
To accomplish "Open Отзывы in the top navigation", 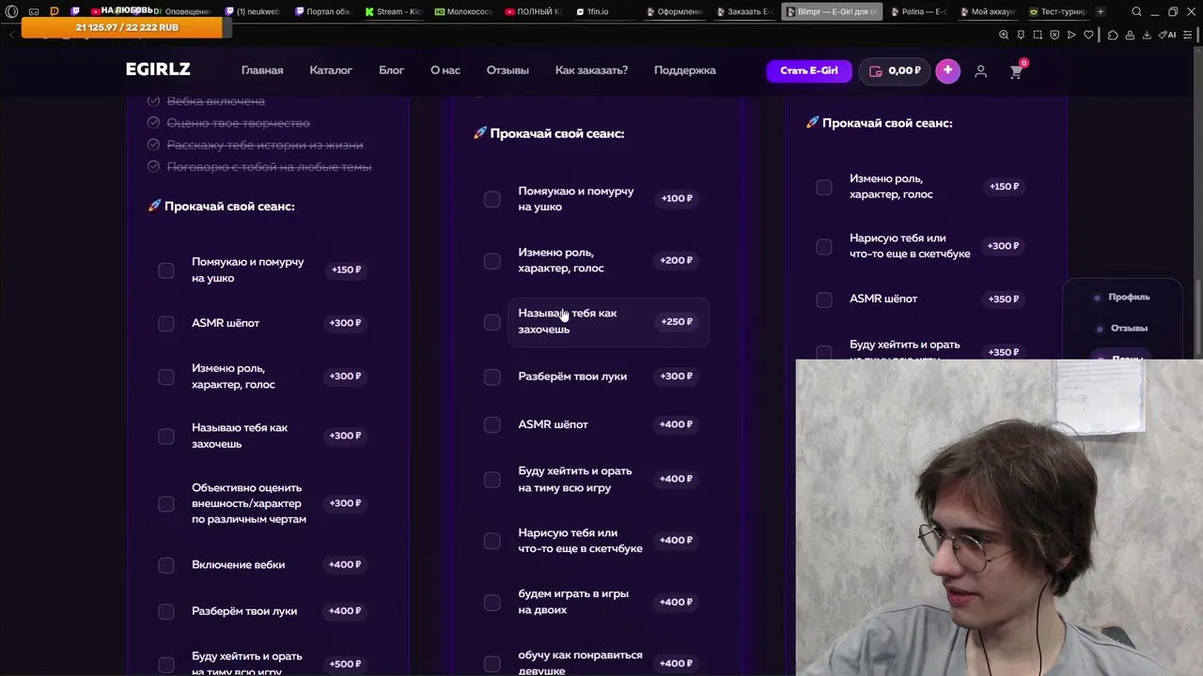I will click(x=508, y=70).
